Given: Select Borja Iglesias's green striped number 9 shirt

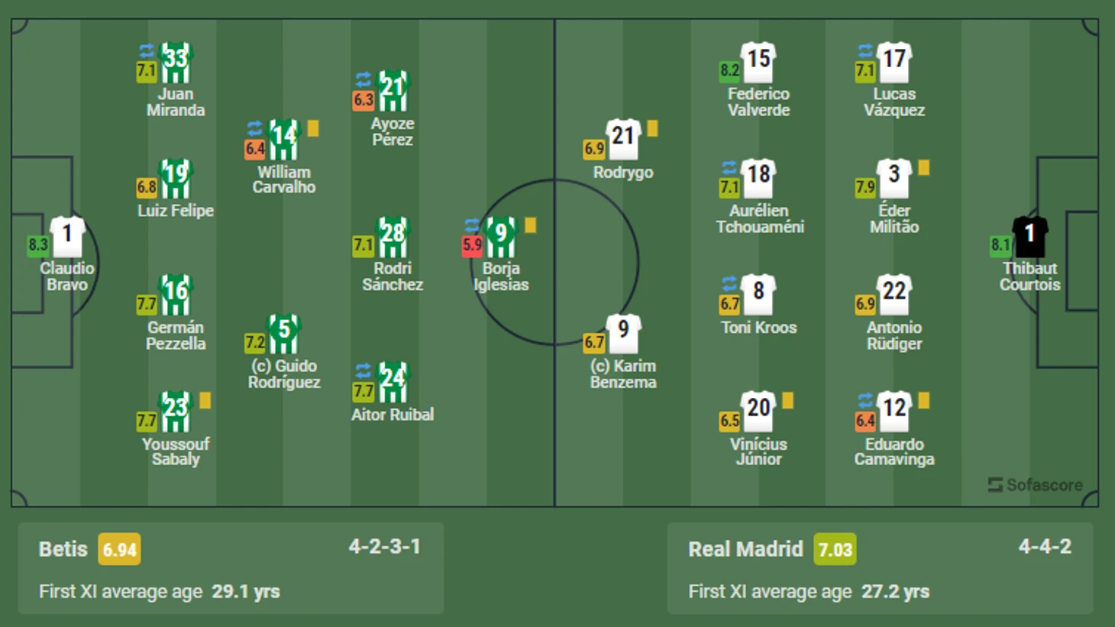Looking at the screenshot, I should (x=501, y=236).
